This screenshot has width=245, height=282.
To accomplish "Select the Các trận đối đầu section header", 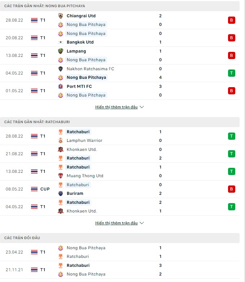I will 22,238.
